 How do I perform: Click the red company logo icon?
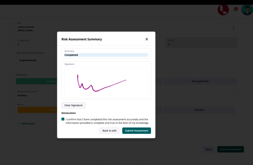(223, 10)
